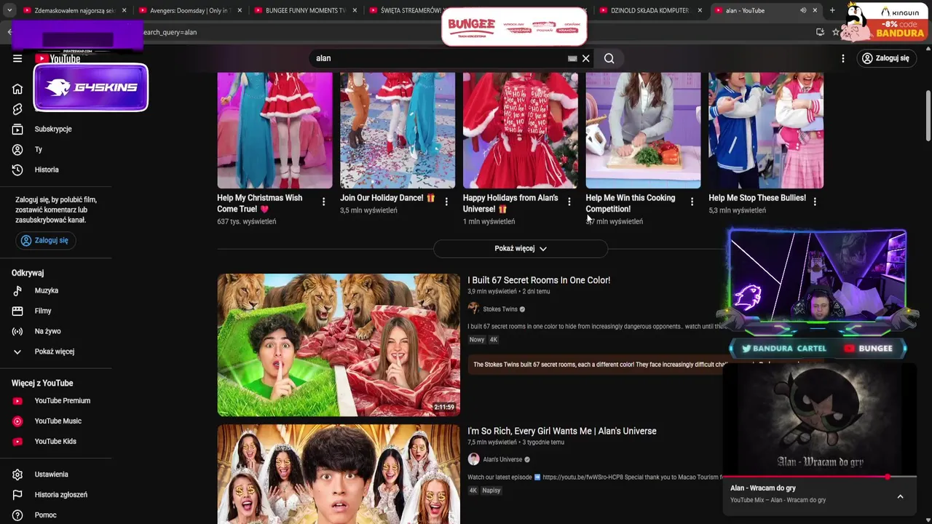Open the Stokes Twins channel avatar

coord(473,309)
